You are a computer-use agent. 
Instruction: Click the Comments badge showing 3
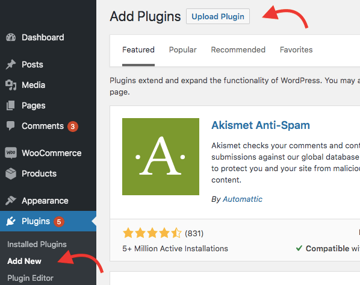(73, 127)
